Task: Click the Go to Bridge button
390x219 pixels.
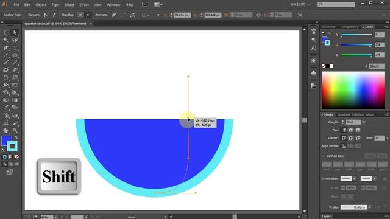Action: tap(144, 5)
